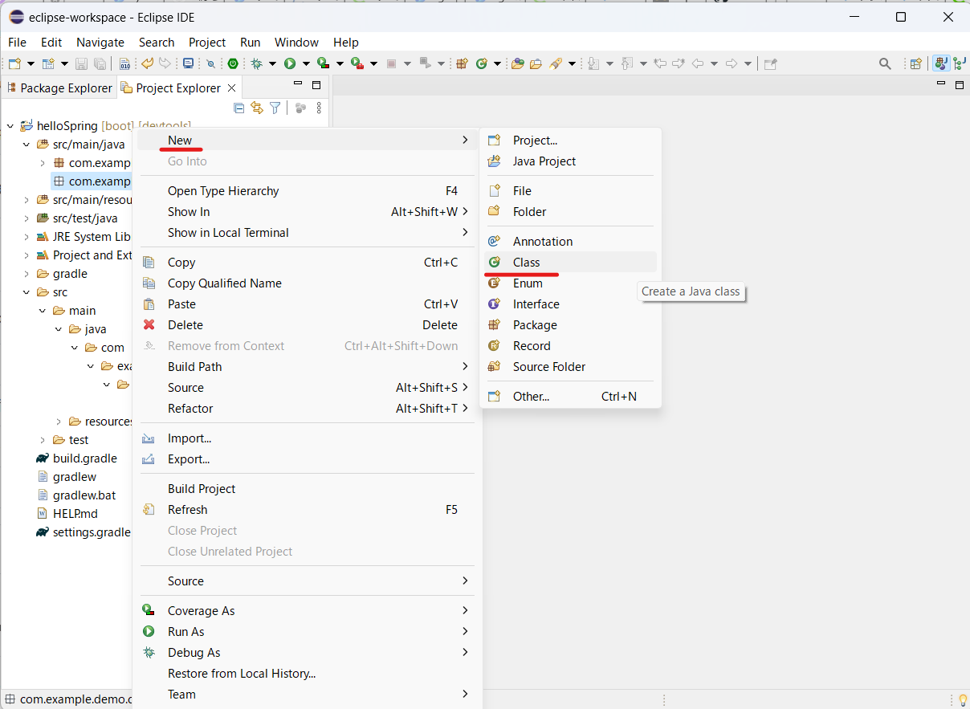The height and width of the screenshot is (709, 970).
Task: Open the Navigate menu
Action: pyautogui.click(x=100, y=42)
